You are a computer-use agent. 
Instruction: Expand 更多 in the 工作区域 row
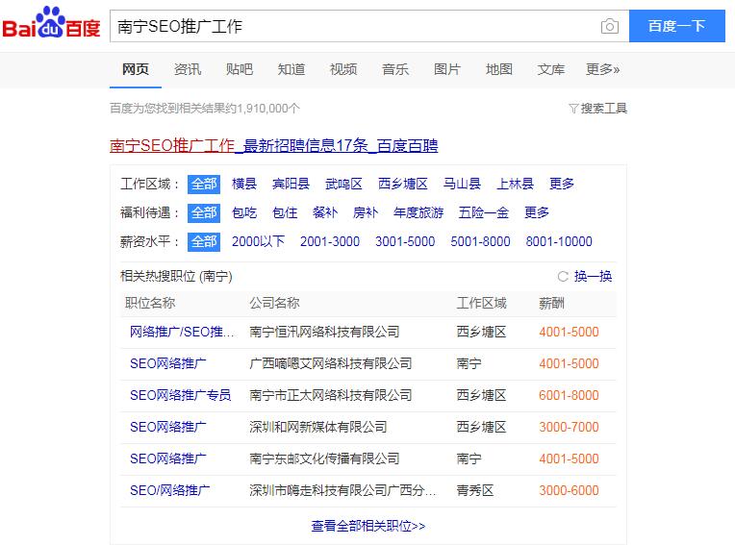coord(562,184)
